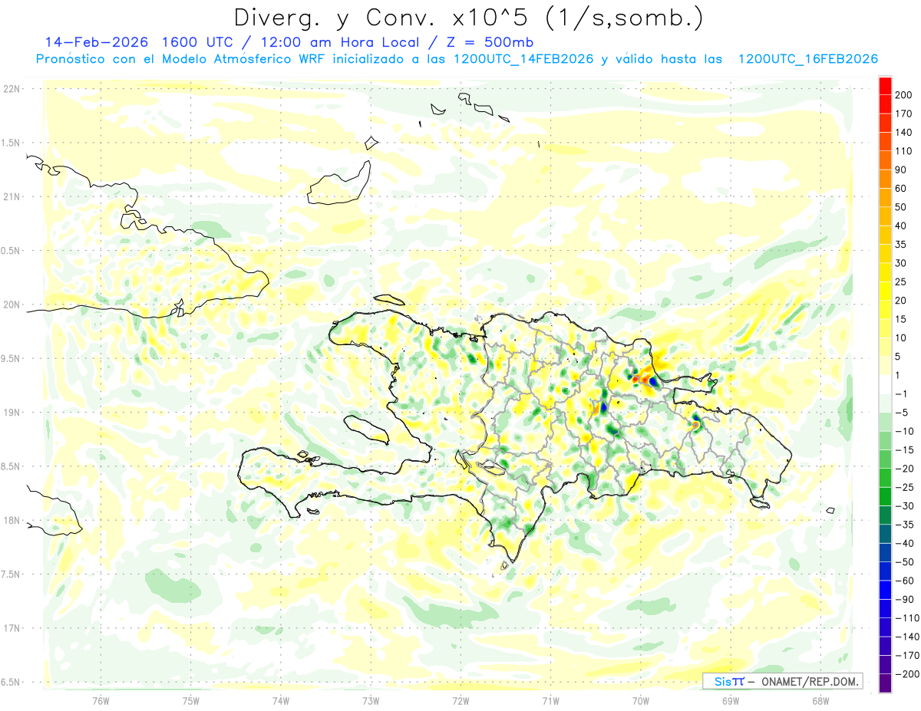Click the "21N" latitude label
Image resolution: width=921 pixels, height=711 pixels.
pyautogui.click(x=12, y=196)
